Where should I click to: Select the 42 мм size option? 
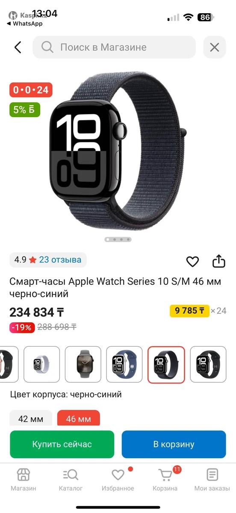pyautogui.click(x=31, y=418)
